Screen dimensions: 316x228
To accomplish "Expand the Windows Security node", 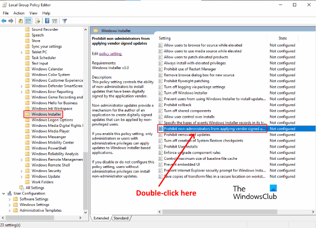I will coord(22,171).
